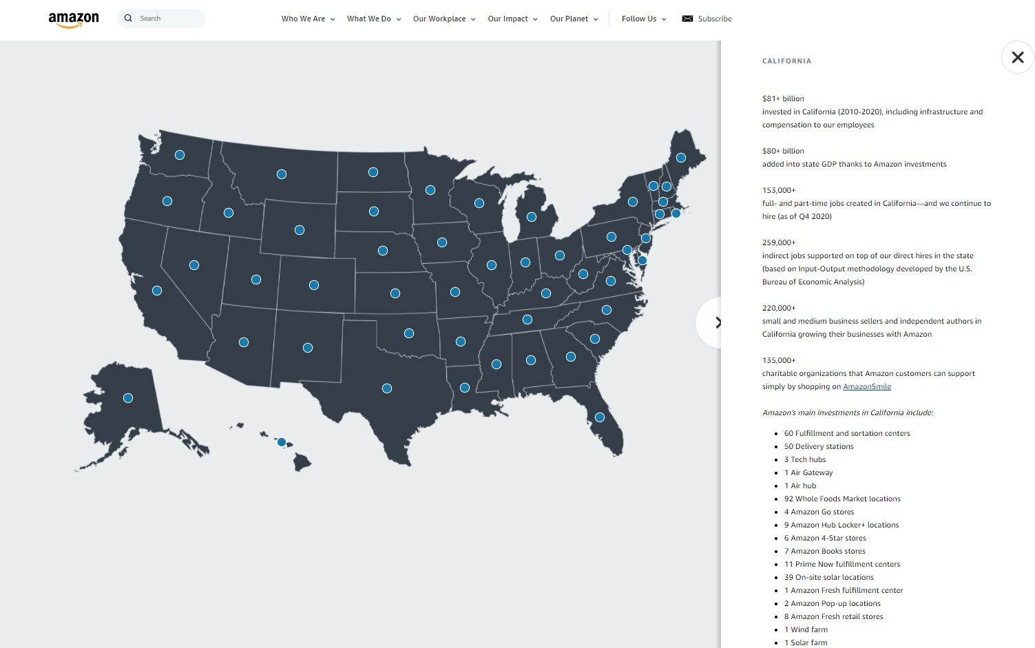This screenshot has height=648, width=1035.
Task: Click '60 Fulfillment and sortation centers' item
Action: pyautogui.click(x=847, y=433)
